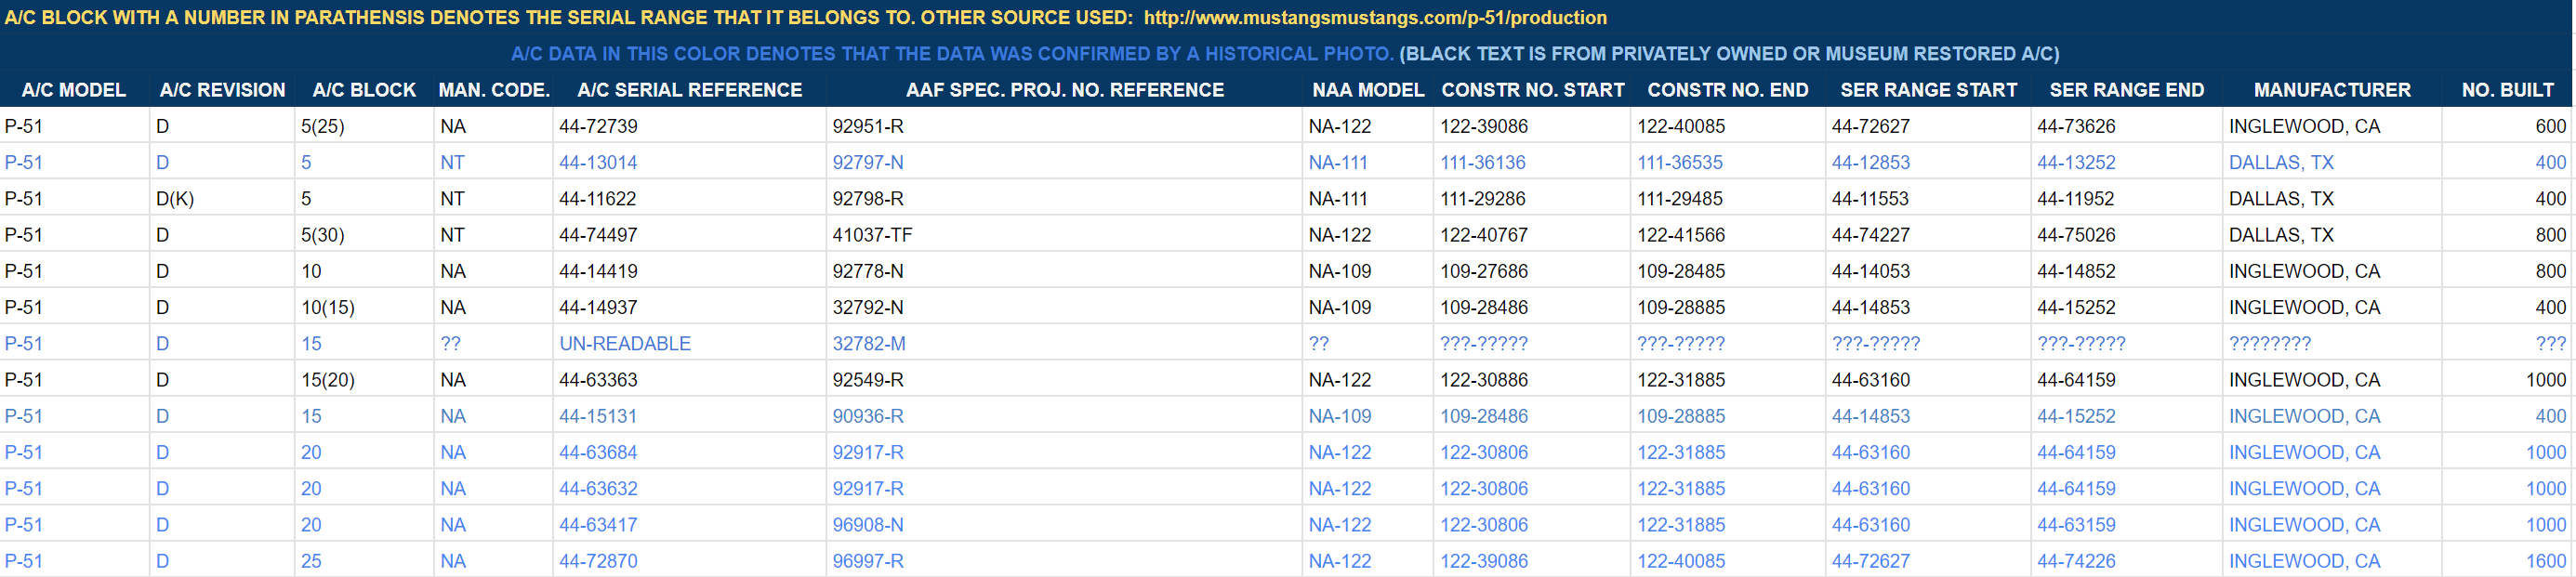
Task: Click the A/C BLOCK column header
Action: click(364, 90)
